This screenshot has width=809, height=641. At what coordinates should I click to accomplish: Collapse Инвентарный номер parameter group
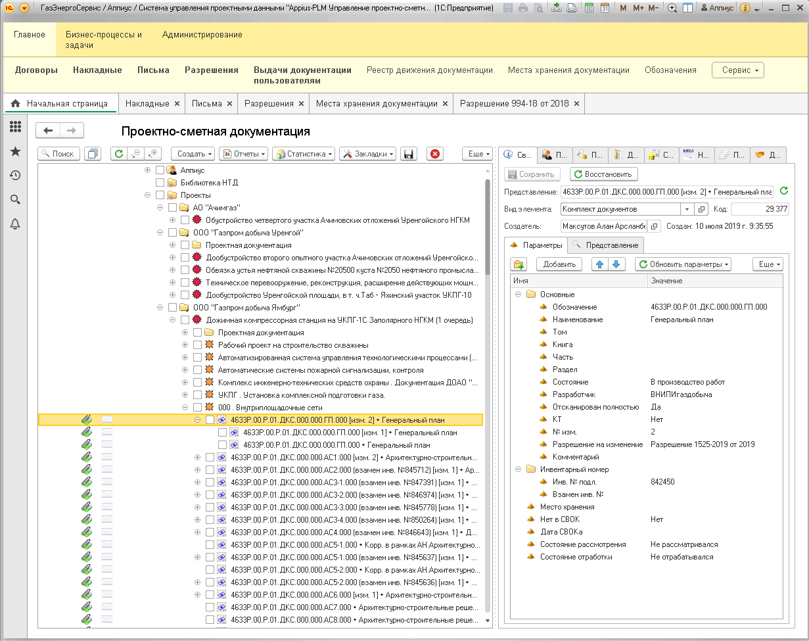click(519, 469)
